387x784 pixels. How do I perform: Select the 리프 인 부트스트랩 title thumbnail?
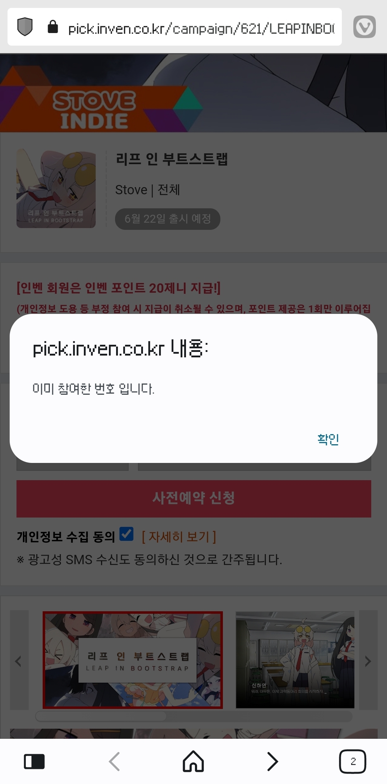133,660
